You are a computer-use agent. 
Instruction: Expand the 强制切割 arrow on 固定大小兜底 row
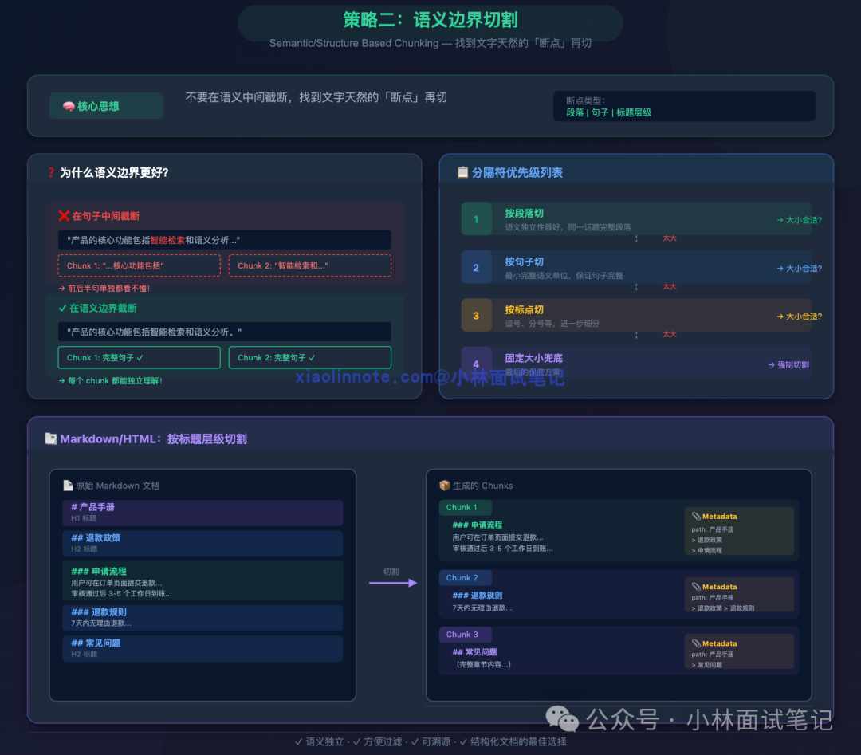(x=787, y=364)
